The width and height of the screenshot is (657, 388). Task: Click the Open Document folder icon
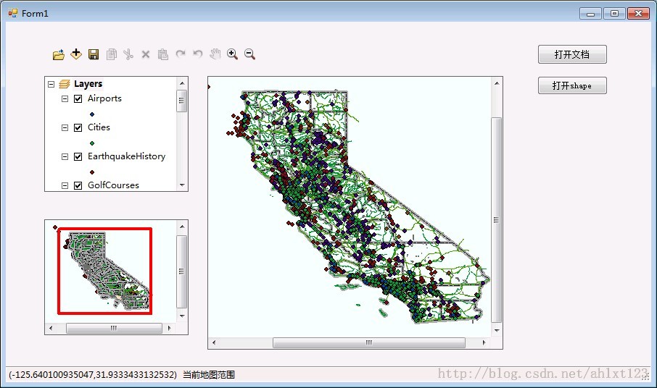(59, 54)
